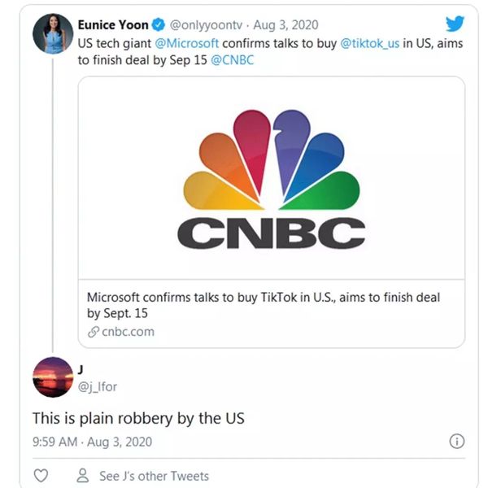Click the link chain icon by cnbc.com
This screenshot has width=488, height=488.
[93, 332]
